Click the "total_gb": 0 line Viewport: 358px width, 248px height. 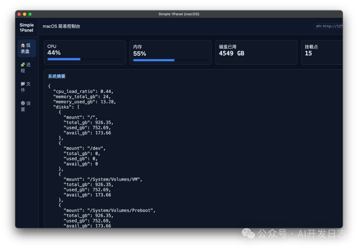click(82, 153)
